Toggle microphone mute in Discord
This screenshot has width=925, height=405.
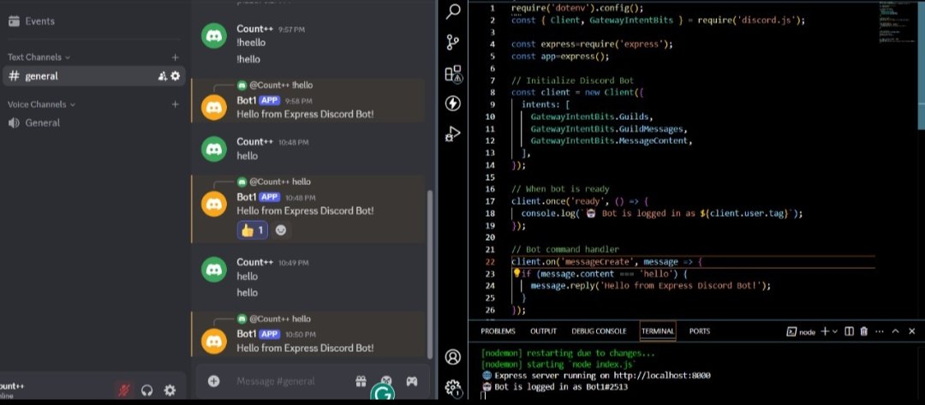124,390
